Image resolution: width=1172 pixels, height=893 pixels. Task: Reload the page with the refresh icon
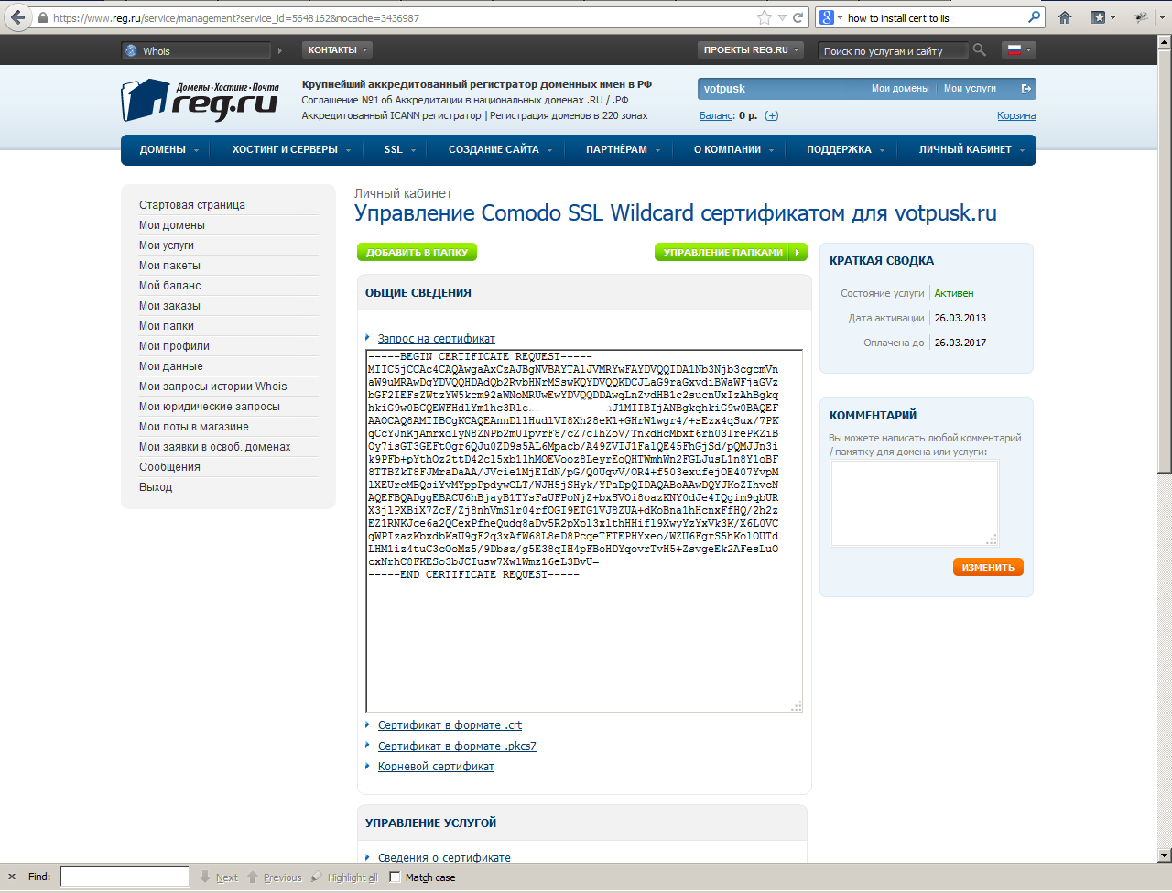pyautogui.click(x=798, y=17)
